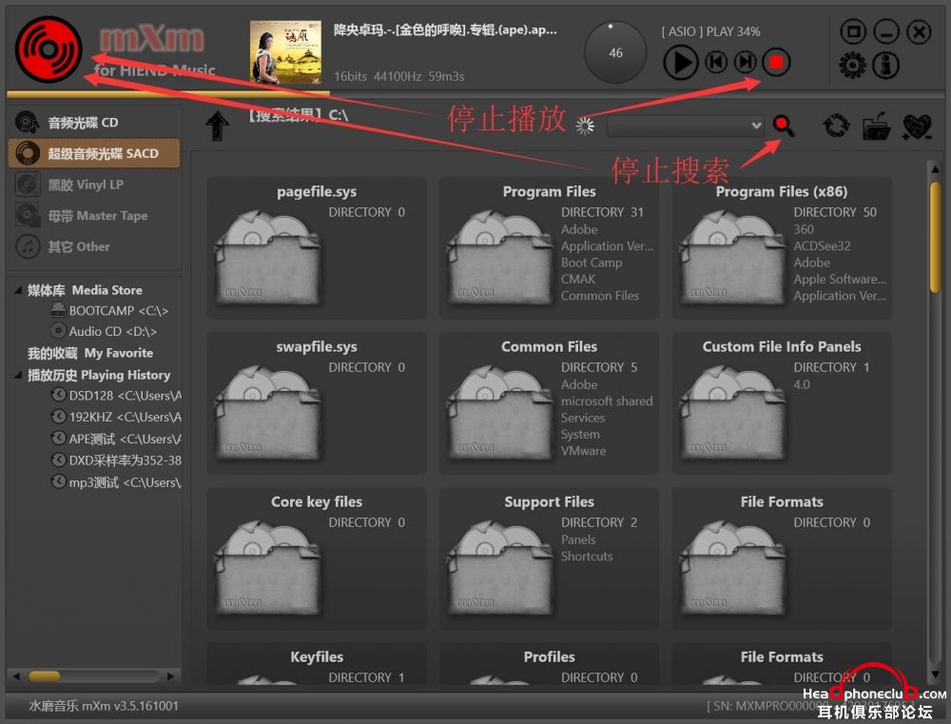
Task: Select 黑胶 Vinyl LP category
Action: [94, 185]
